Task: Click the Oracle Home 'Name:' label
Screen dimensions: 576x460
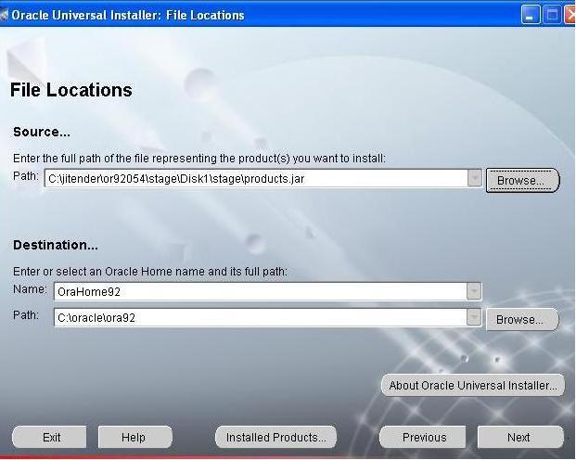Action: [30, 289]
